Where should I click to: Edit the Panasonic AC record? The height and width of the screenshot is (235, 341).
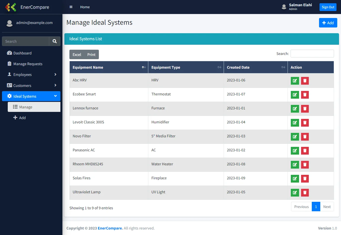(295, 151)
